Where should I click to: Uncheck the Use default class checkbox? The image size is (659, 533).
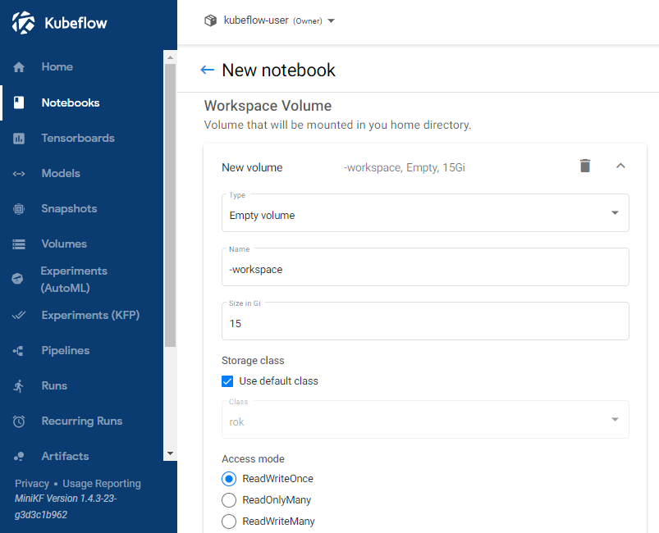(x=228, y=381)
